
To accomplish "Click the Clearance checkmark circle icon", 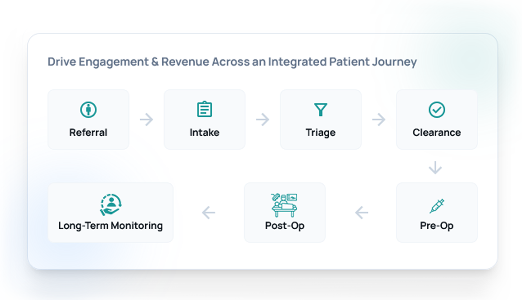I will click(437, 109).
